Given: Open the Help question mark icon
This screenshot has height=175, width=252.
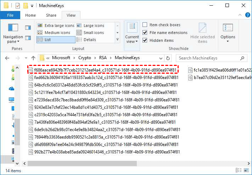Looking at the screenshot, I should tap(247, 15).
